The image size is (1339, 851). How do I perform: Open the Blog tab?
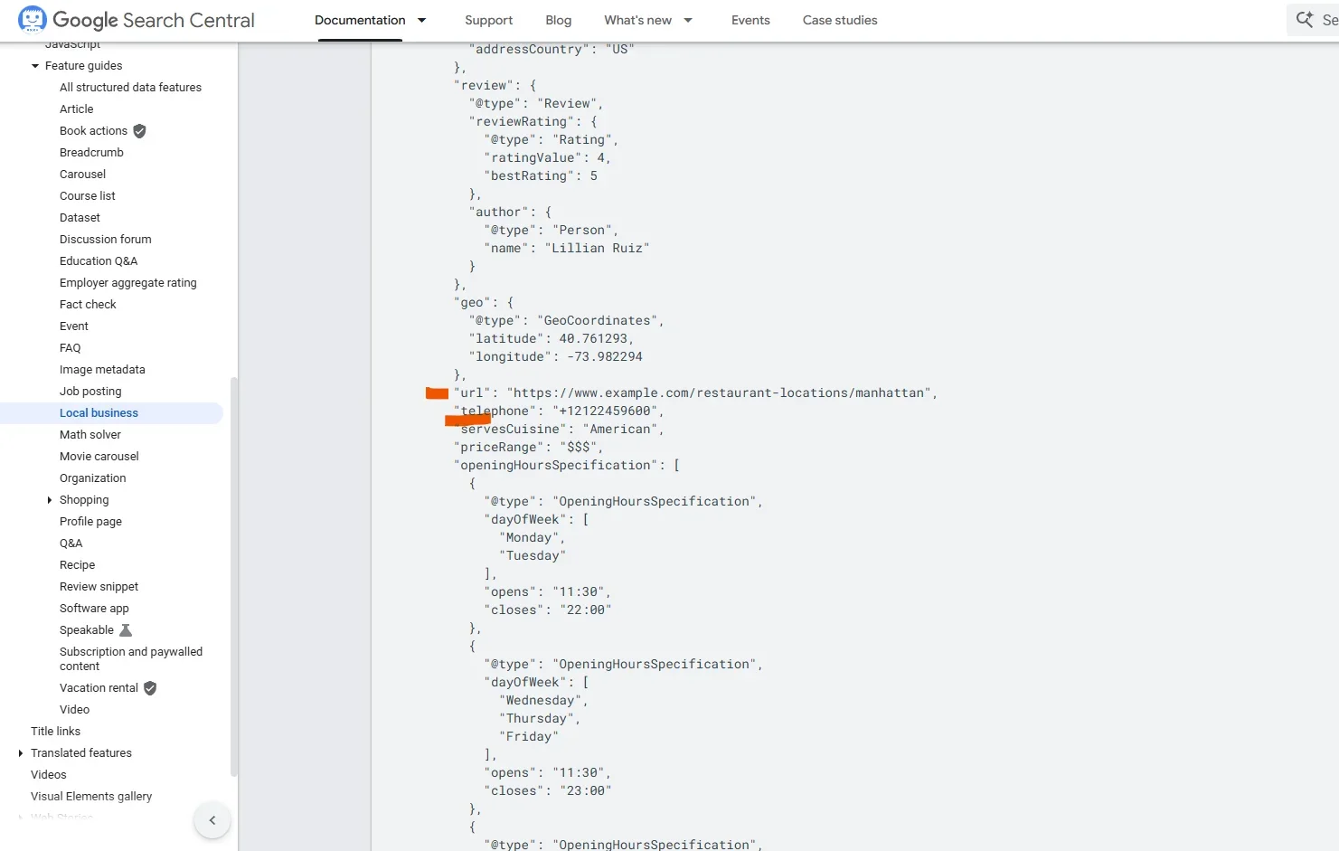[558, 20]
